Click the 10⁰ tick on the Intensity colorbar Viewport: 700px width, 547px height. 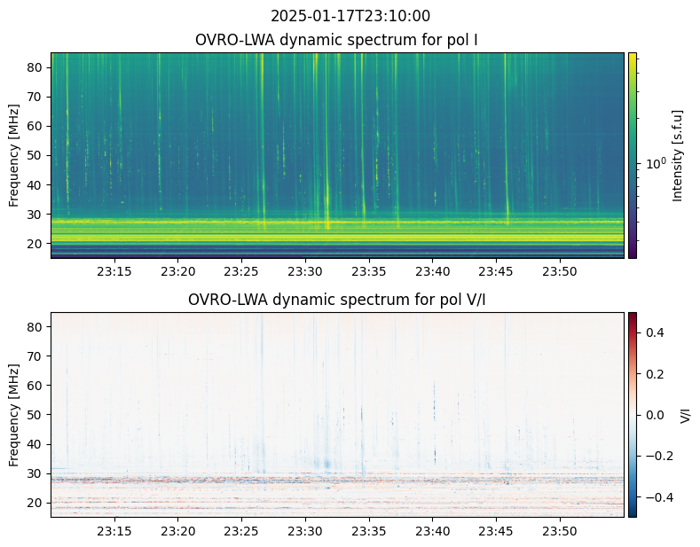coord(656,164)
